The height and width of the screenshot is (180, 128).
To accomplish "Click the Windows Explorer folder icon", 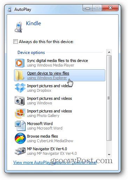I will click(19, 75).
